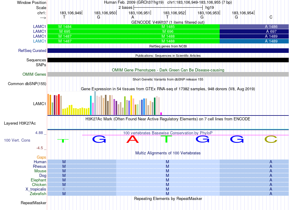
Task: Click the GTEx LAMC1 gene label
Action: (40, 104)
